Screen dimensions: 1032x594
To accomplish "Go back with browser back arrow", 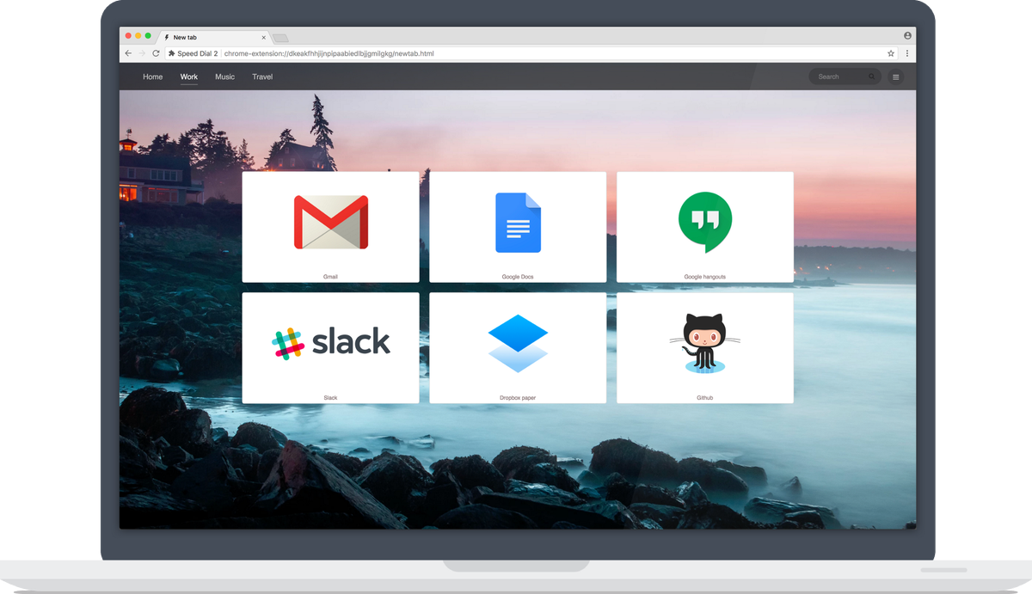I will point(128,53).
